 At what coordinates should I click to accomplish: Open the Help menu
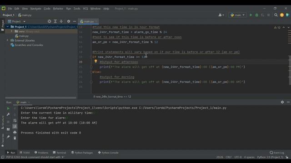[x=106, y=9]
